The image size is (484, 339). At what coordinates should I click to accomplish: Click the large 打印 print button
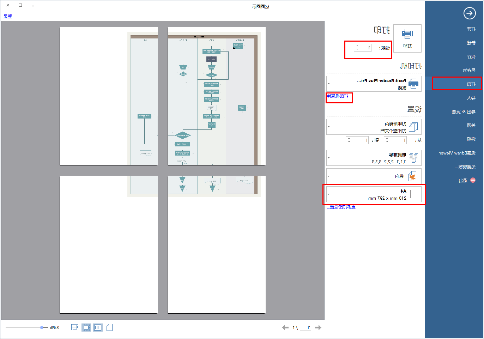(407, 38)
